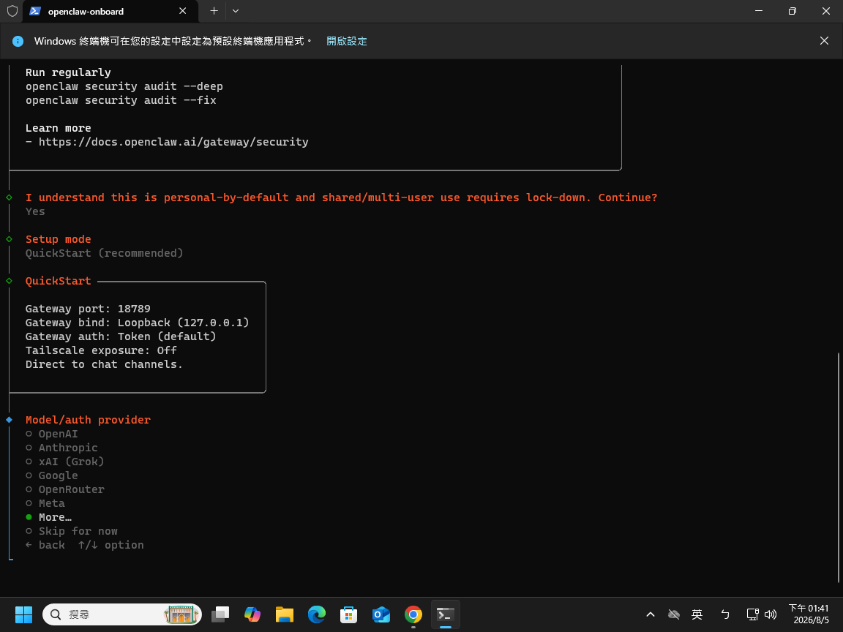Open the Windows Start menu

click(x=23, y=614)
